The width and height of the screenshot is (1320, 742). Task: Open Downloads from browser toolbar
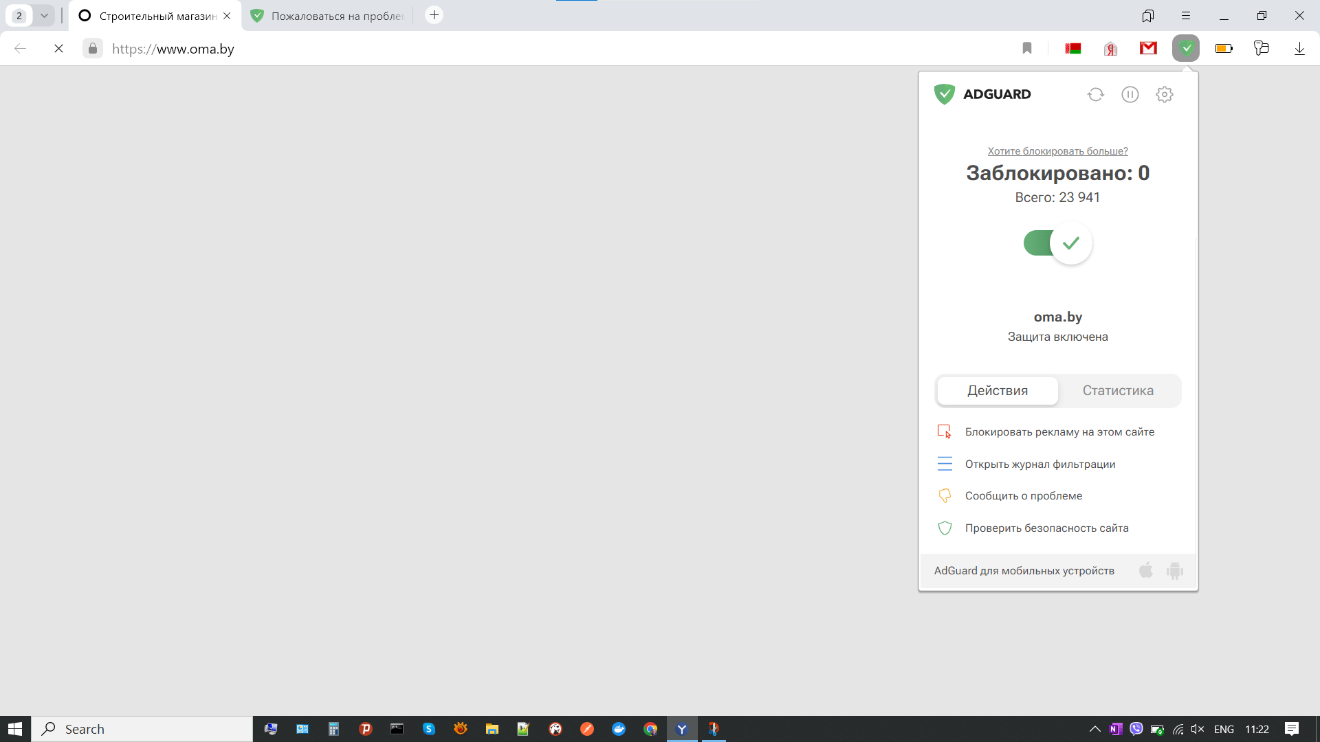[1299, 48]
